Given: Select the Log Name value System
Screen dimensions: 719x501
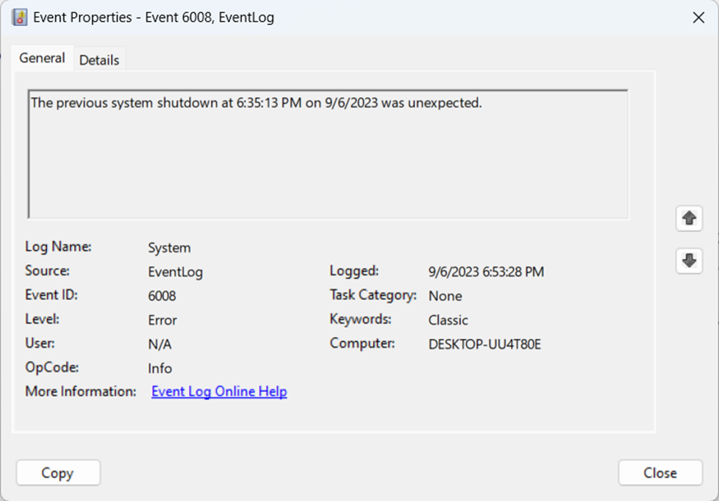Looking at the screenshot, I should (x=169, y=248).
